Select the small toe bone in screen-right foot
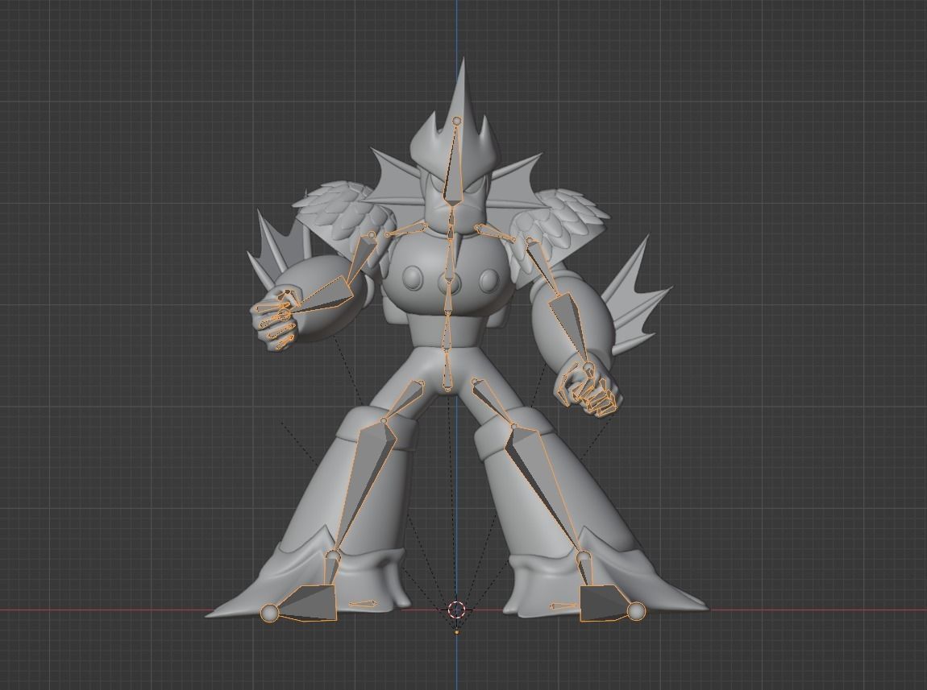This screenshot has height=690, width=927. 562,605
